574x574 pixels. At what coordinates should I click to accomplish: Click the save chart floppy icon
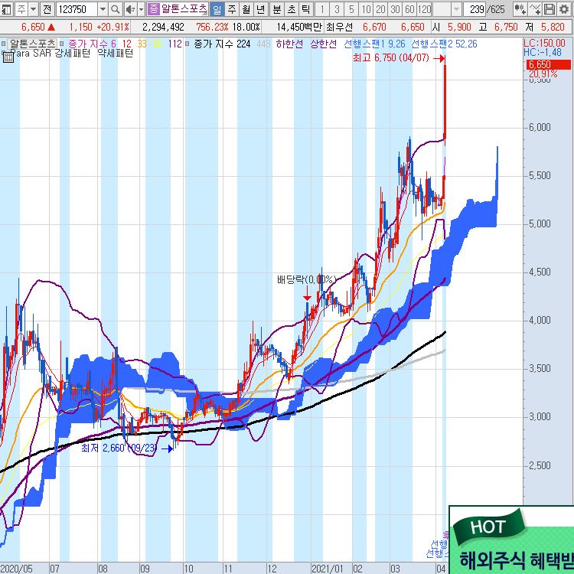[x=549, y=9]
